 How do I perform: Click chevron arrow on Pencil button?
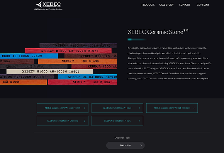[139, 108]
